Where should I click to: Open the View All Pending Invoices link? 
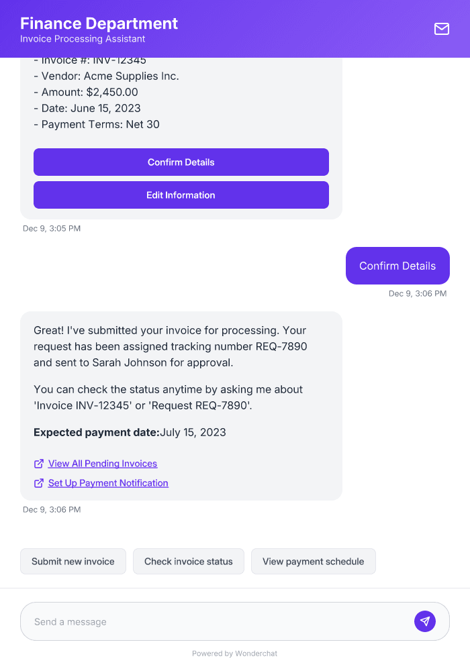click(x=102, y=463)
